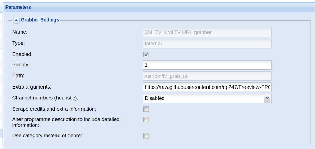Enable scrape credits and extra information
The width and height of the screenshot is (315, 149).
click(146, 109)
